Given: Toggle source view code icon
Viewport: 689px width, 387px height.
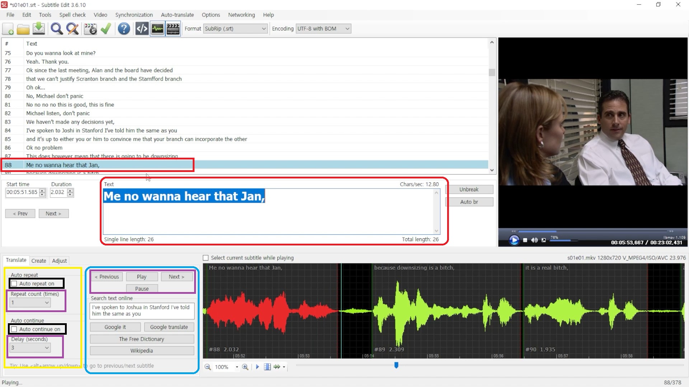Looking at the screenshot, I should [x=142, y=29].
